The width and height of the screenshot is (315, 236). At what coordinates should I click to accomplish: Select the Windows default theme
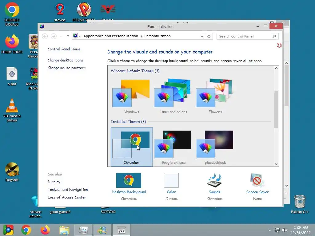pyautogui.click(x=131, y=97)
